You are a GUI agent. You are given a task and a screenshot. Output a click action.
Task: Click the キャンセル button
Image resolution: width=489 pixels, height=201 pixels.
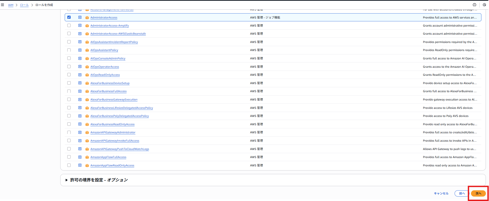(441, 193)
